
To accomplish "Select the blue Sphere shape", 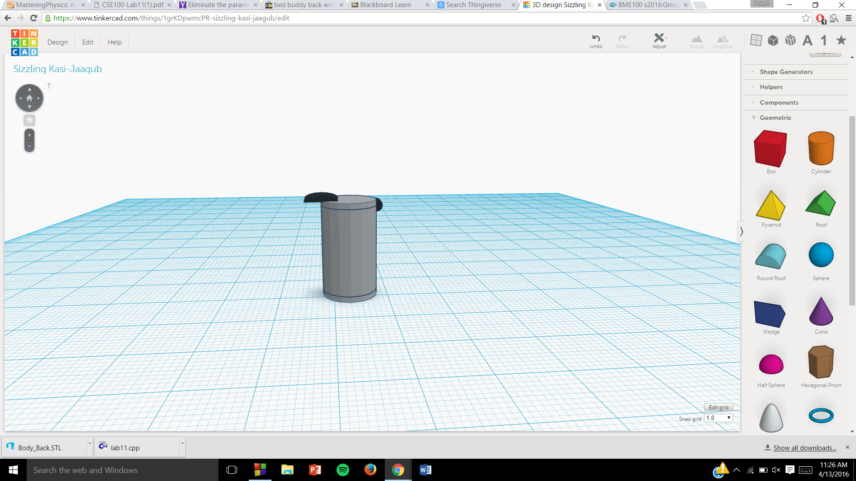I will tap(821, 255).
